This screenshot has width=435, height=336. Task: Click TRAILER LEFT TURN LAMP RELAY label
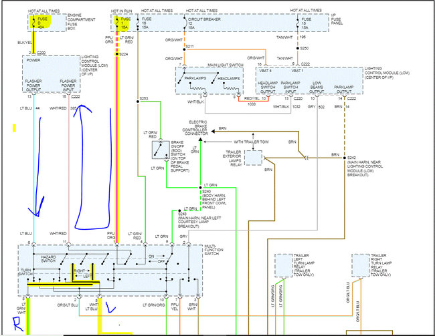point(304,265)
